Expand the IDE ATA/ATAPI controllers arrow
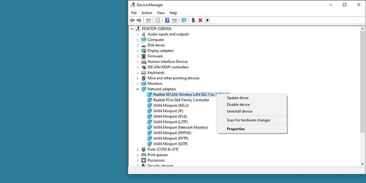This screenshot has height=183, width=366. [138, 67]
